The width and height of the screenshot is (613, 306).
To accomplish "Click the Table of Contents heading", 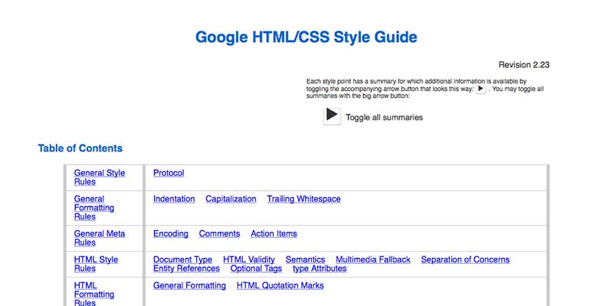I will tap(80, 148).
